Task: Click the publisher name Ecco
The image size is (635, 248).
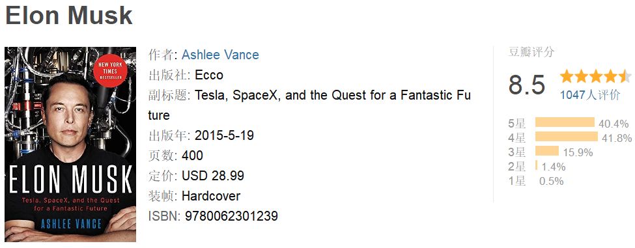Action: 209,75
